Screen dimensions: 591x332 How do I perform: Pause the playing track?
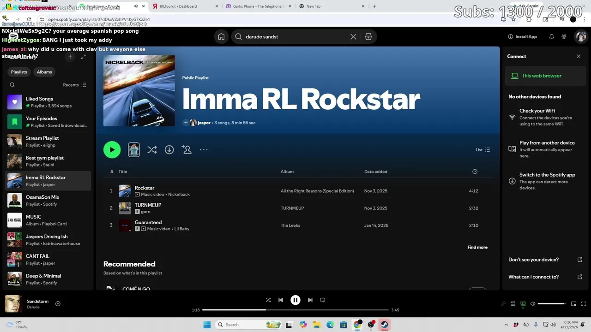pyautogui.click(x=295, y=300)
